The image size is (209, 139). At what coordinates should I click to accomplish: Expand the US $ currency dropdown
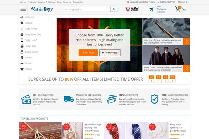pyautogui.click(x=184, y=2)
